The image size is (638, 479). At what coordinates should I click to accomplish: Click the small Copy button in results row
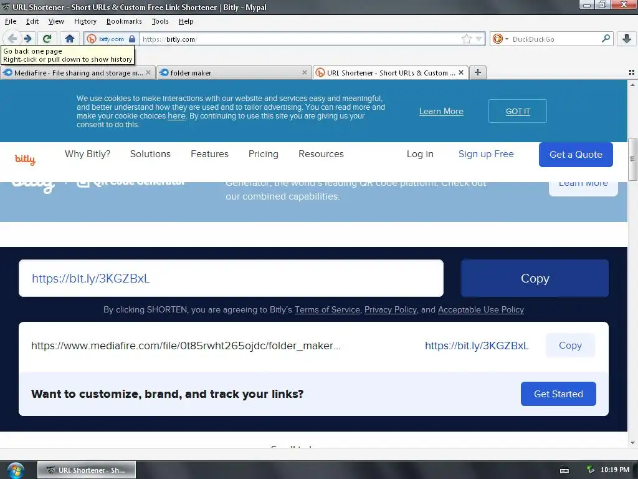point(570,346)
